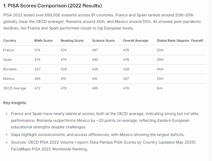Follow Mexico's 55th rank link
The image size is (213, 161).
click(160, 79)
